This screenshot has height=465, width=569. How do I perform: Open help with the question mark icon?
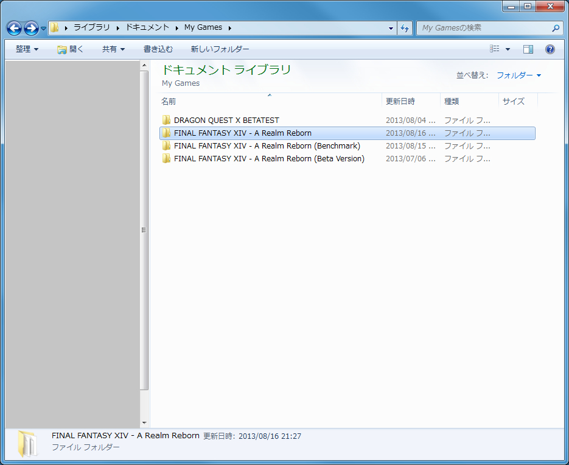(x=550, y=49)
